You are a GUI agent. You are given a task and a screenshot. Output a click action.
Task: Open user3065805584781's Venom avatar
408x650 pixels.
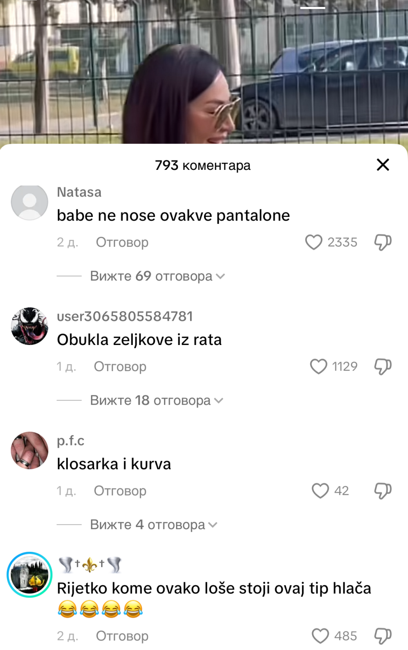[x=30, y=326]
